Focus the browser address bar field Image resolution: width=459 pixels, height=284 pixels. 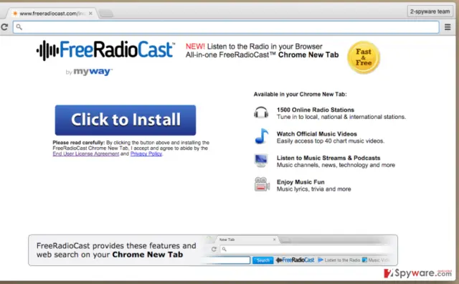coord(226,27)
